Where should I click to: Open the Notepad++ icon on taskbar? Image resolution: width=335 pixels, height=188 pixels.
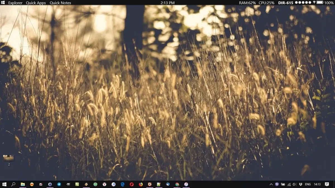(x=159, y=184)
